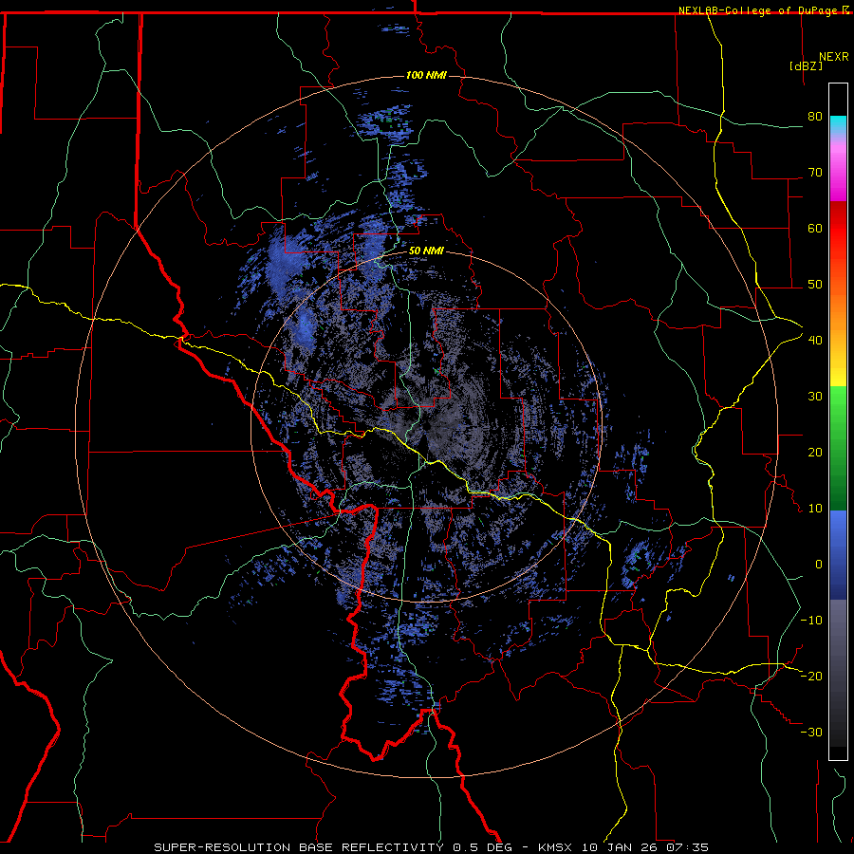Click the -20 dBZ scale value
854x854 pixels.
pos(811,677)
